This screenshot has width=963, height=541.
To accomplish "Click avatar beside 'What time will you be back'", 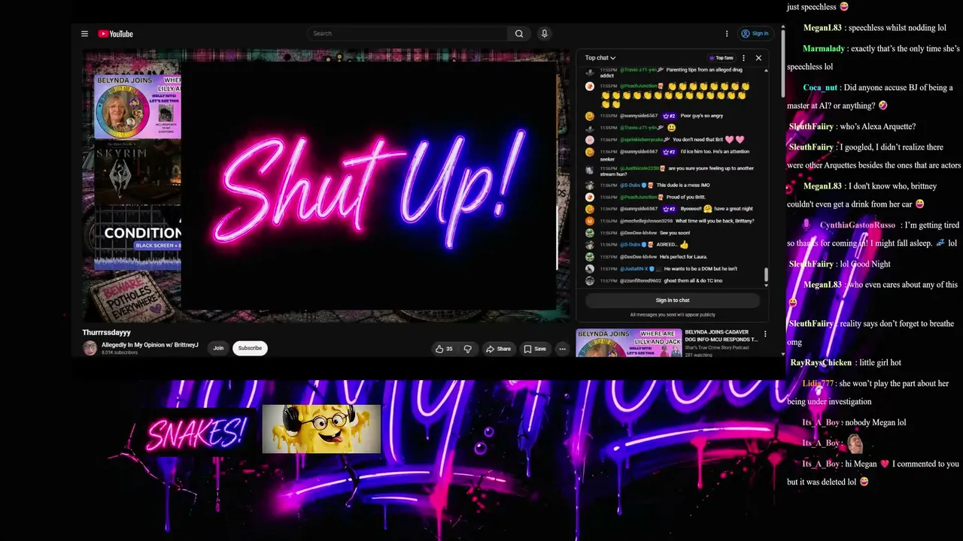I will click(x=590, y=221).
